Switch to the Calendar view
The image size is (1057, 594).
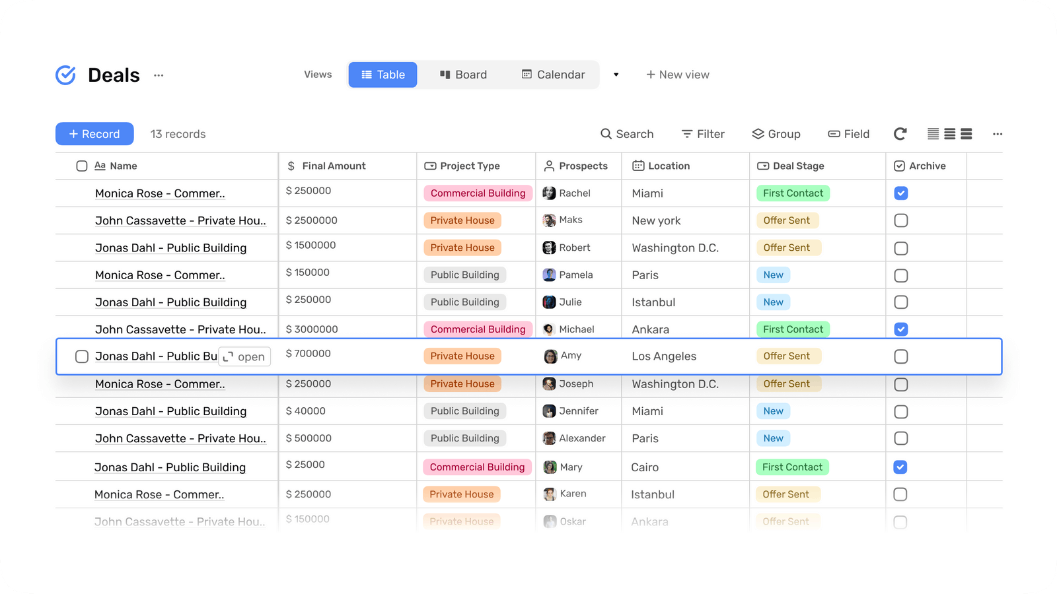[x=553, y=75]
